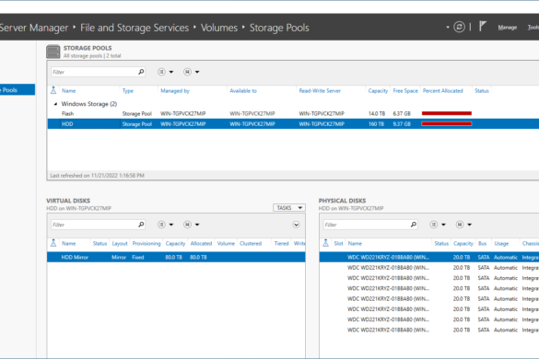Select the HDD Mirror virtual disk row

coord(176,257)
